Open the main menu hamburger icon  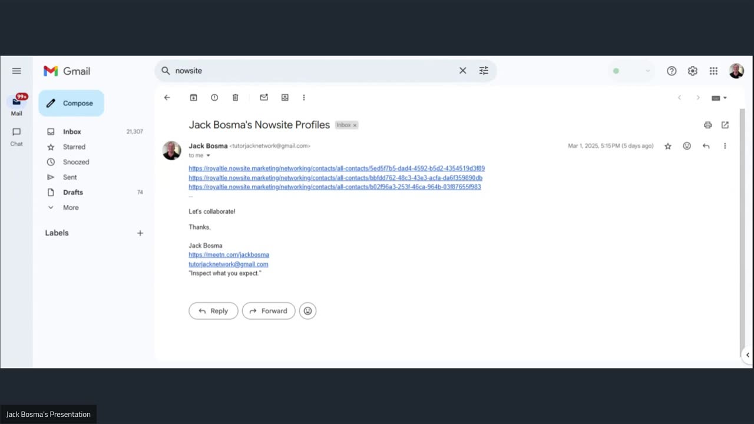[x=16, y=71]
